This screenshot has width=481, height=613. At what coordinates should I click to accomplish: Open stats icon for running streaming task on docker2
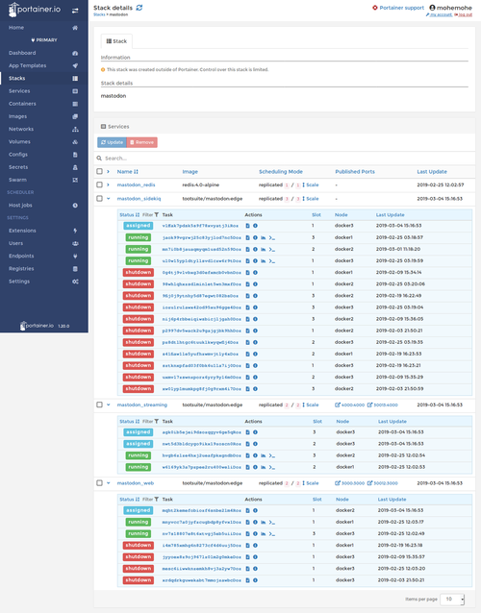(x=263, y=455)
